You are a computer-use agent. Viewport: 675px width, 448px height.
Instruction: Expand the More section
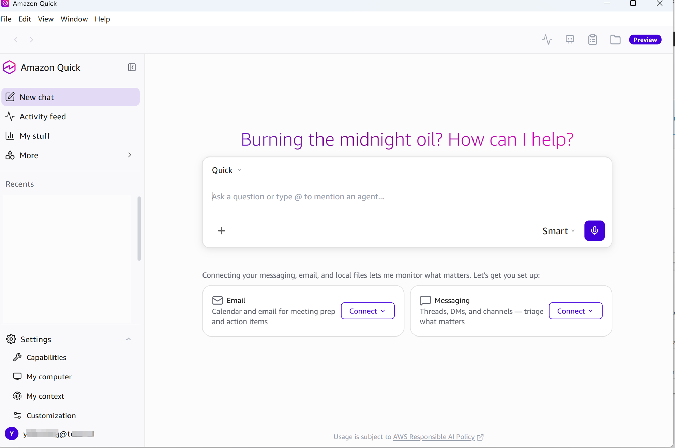(x=71, y=155)
